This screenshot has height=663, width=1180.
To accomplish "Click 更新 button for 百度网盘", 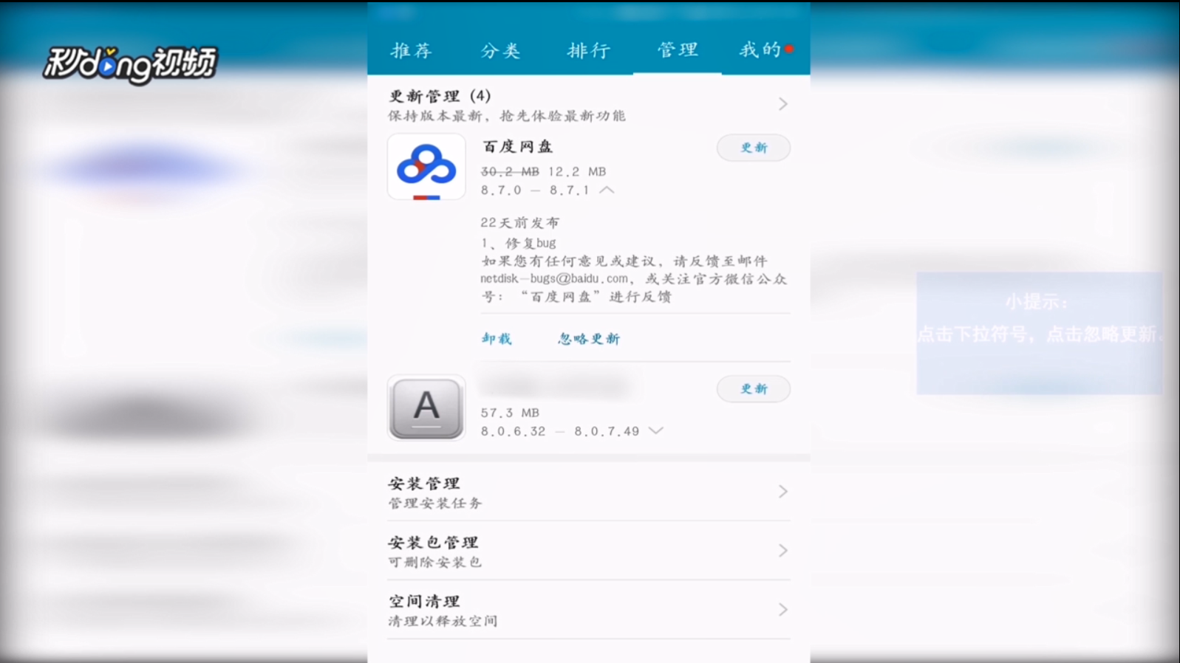I will click(754, 148).
